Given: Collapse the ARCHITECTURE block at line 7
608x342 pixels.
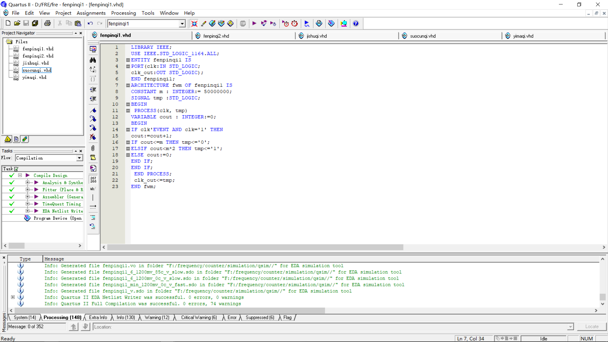Looking at the screenshot, I should click(x=128, y=85).
